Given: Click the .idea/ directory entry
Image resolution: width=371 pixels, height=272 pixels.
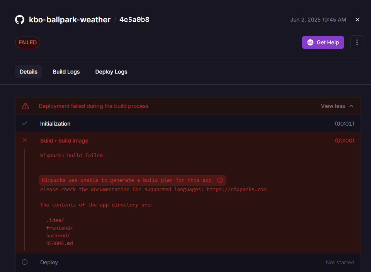Looking at the screenshot, I should click(x=55, y=220).
